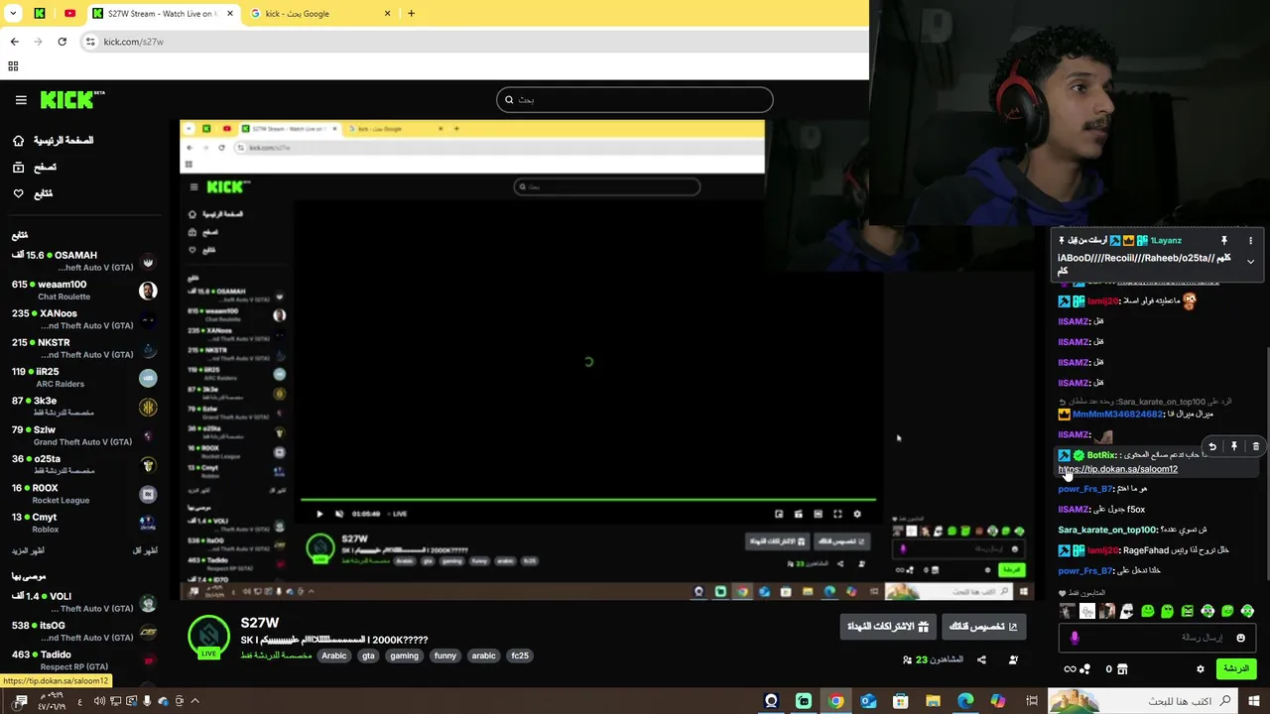The image size is (1270, 714).
Task: Click the browser back arrow
Action: click(x=14, y=42)
